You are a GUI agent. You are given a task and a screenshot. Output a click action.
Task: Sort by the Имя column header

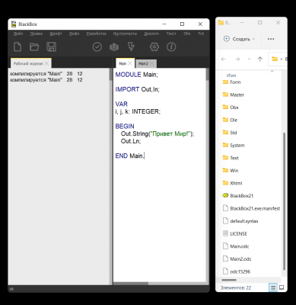[x=231, y=75]
